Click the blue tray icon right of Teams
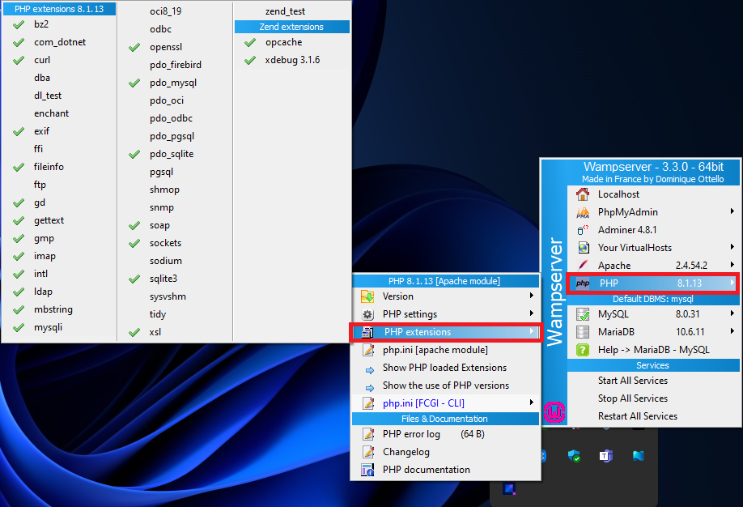 [x=639, y=456]
